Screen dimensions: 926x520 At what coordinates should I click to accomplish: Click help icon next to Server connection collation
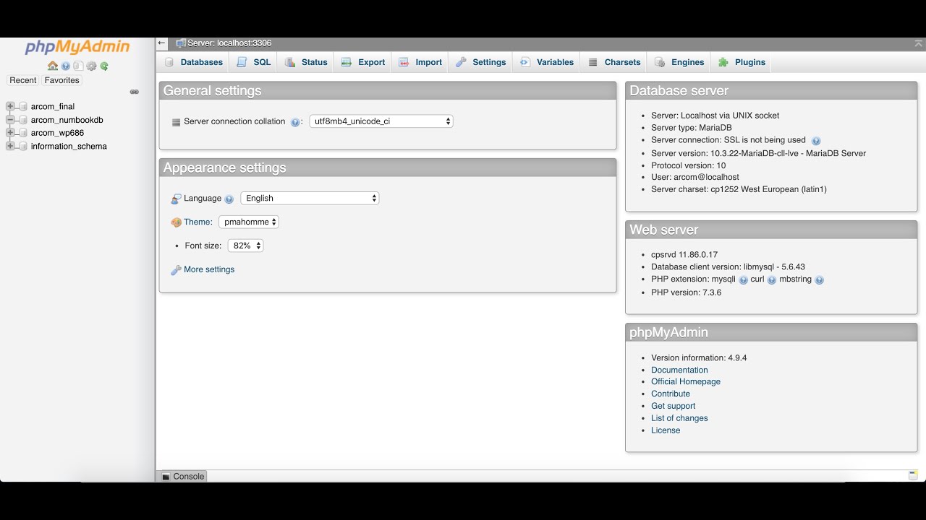pyautogui.click(x=295, y=122)
